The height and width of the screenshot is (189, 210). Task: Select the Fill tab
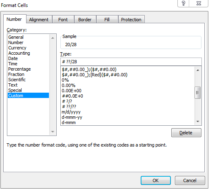(107, 20)
